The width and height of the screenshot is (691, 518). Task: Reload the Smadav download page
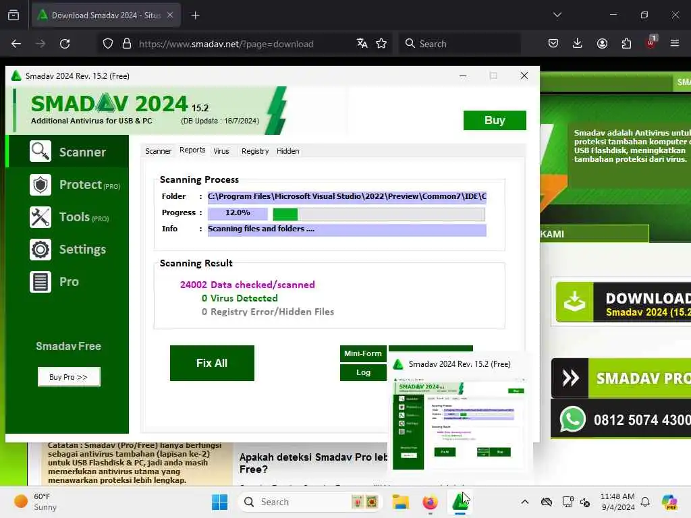coord(65,44)
